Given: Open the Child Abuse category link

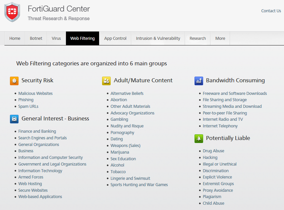Looking at the screenshot, I should pyautogui.click(x=213, y=203).
